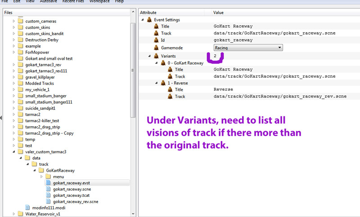Click the suicide_sandpit1 folder icon
This screenshot has height=217, width=360.
(x=20, y=108)
